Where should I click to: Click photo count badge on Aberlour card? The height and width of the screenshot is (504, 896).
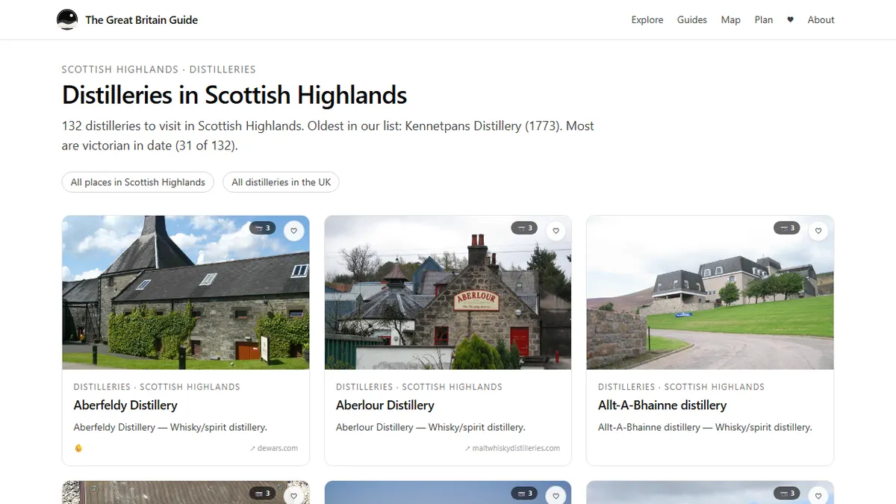524,228
